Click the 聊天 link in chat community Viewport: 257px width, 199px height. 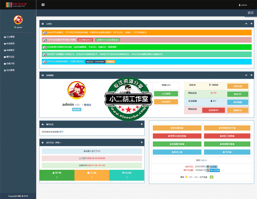point(62,132)
